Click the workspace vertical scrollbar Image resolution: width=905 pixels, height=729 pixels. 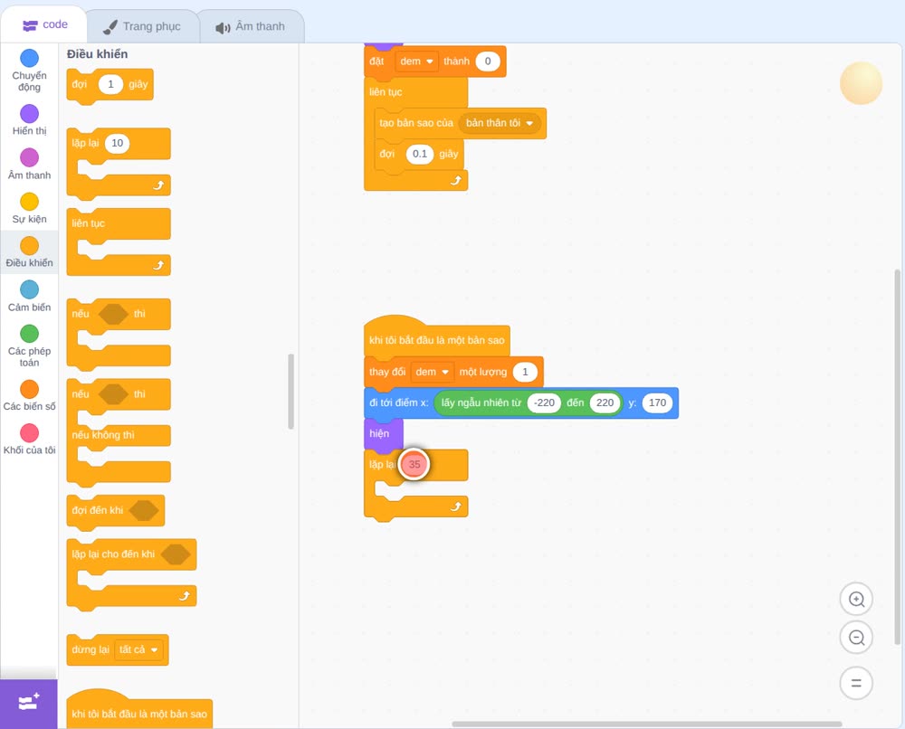tap(898, 456)
